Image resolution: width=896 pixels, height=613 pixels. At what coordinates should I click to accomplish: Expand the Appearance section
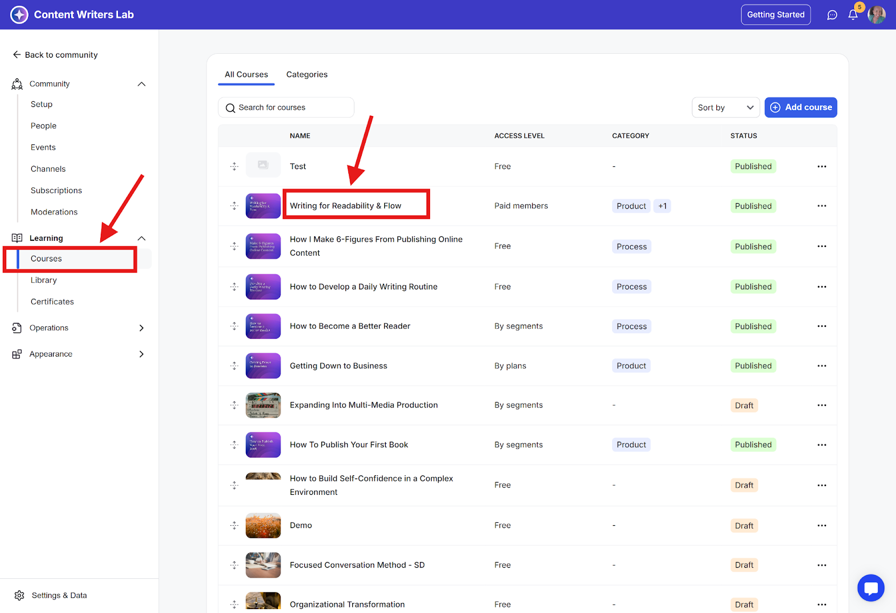141,354
